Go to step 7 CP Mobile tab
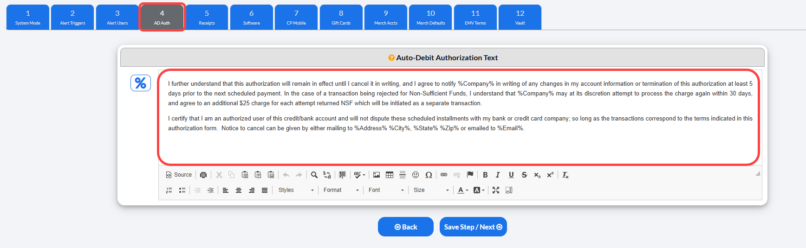 pos(296,17)
